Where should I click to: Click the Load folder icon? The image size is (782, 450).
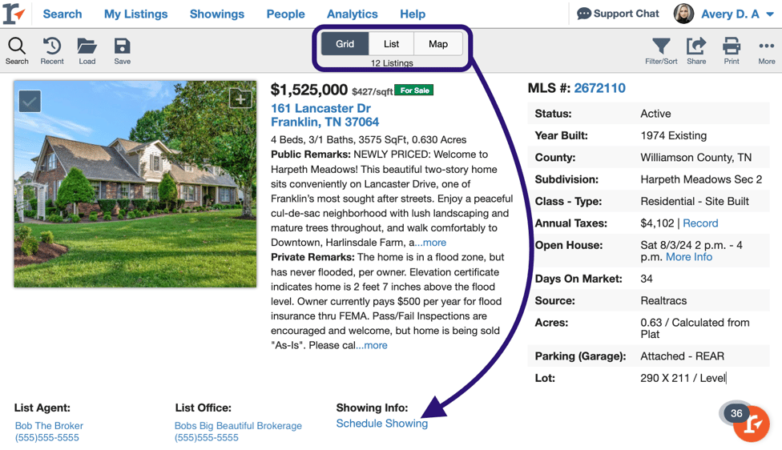click(87, 46)
